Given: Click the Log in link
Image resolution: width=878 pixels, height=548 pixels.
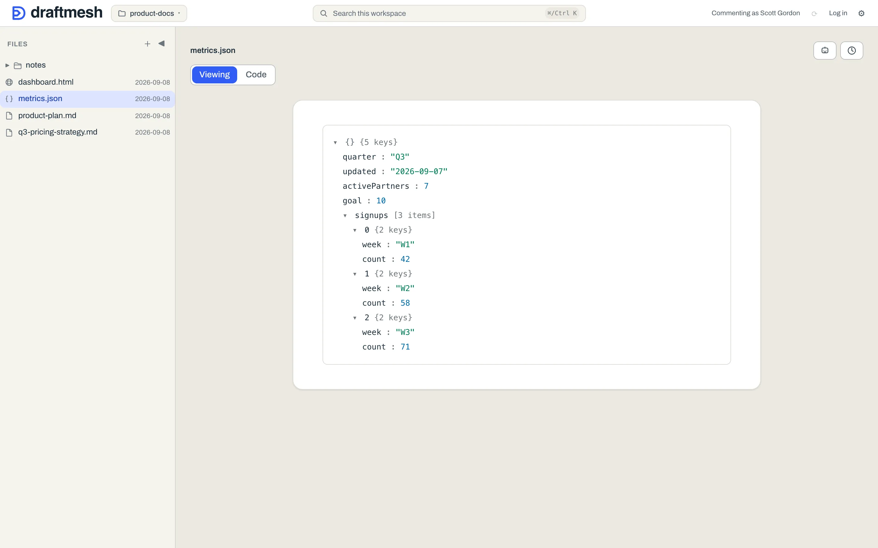Looking at the screenshot, I should pos(838,13).
